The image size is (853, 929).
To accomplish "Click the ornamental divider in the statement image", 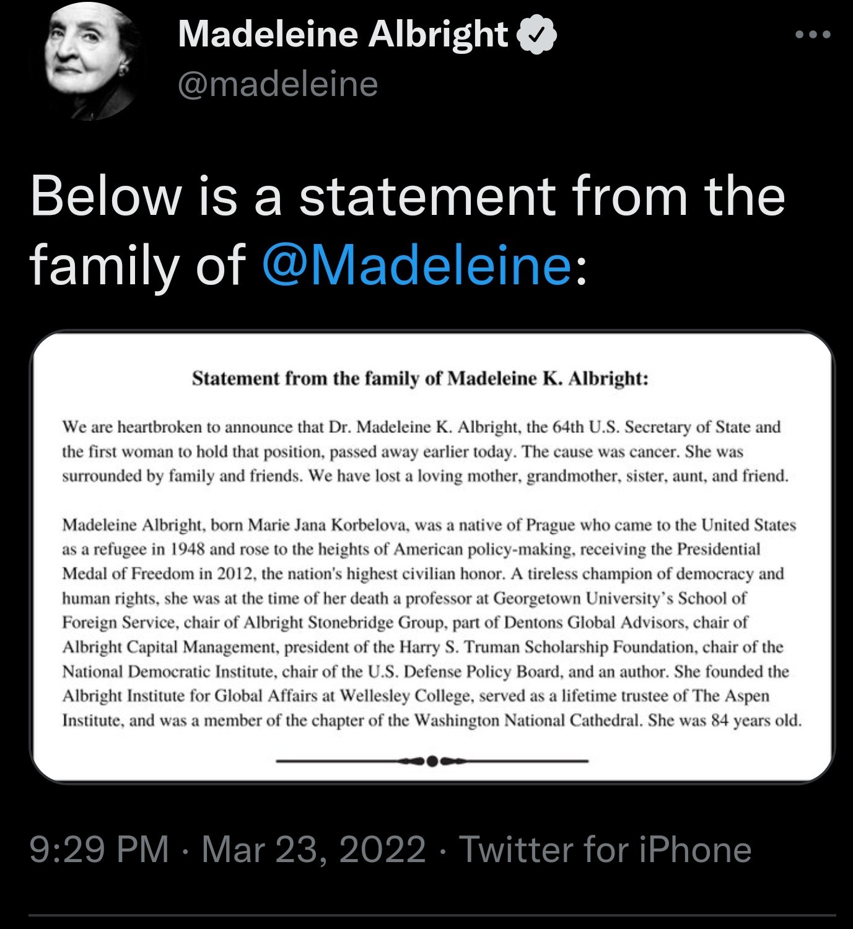I will (x=432, y=760).
